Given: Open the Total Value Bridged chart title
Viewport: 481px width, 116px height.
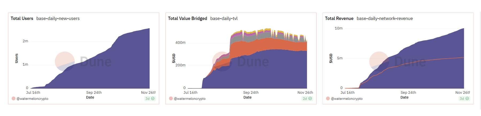Looking at the screenshot, I should 187,18.
